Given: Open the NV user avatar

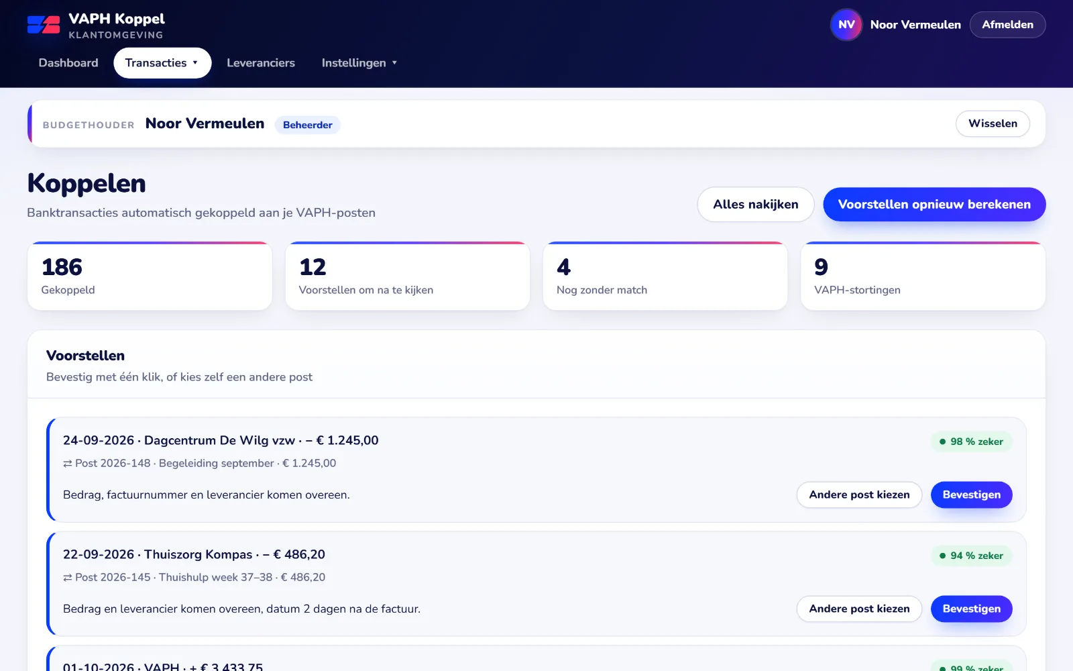Looking at the screenshot, I should (846, 25).
